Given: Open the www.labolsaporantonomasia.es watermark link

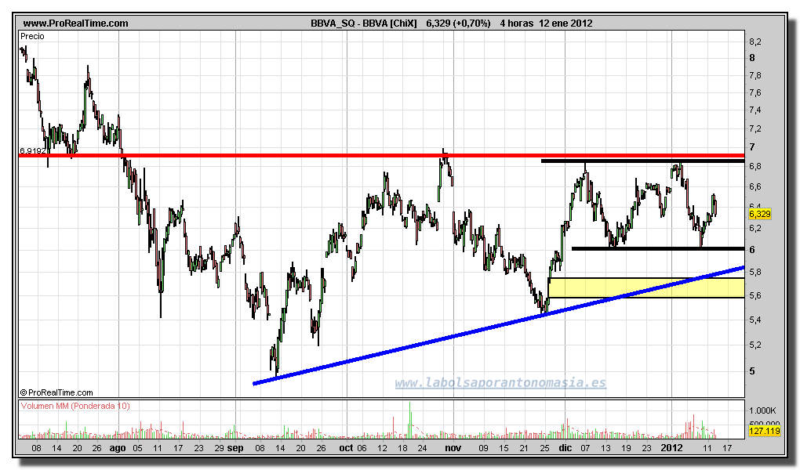Looking at the screenshot, I should (500, 383).
